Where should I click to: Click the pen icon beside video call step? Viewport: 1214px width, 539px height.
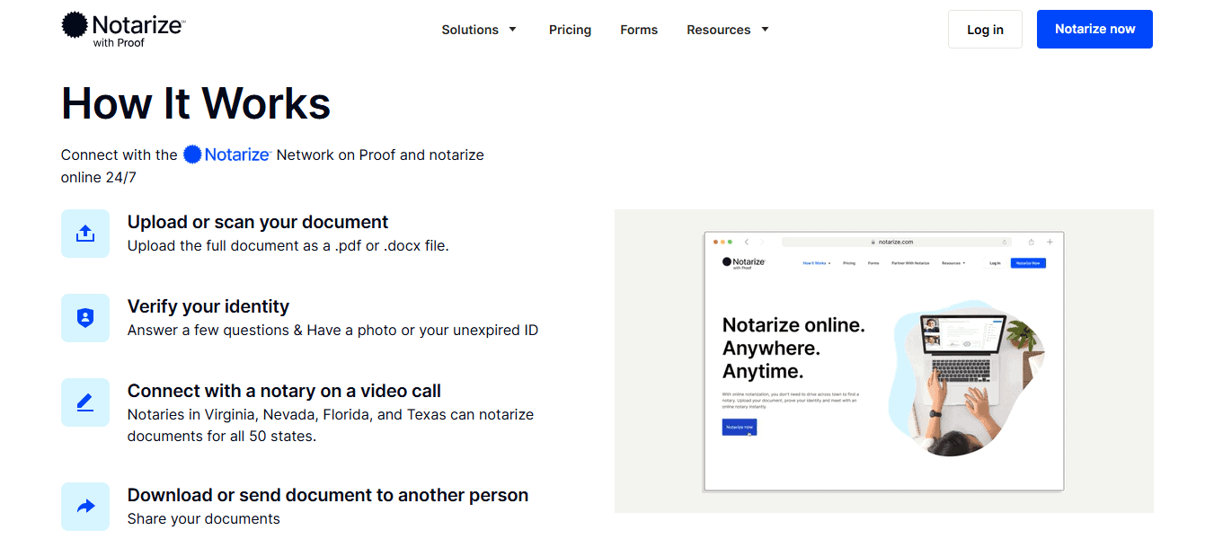coord(85,402)
